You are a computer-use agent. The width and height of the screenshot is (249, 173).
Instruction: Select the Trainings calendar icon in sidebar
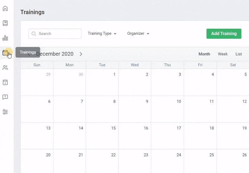5,53
